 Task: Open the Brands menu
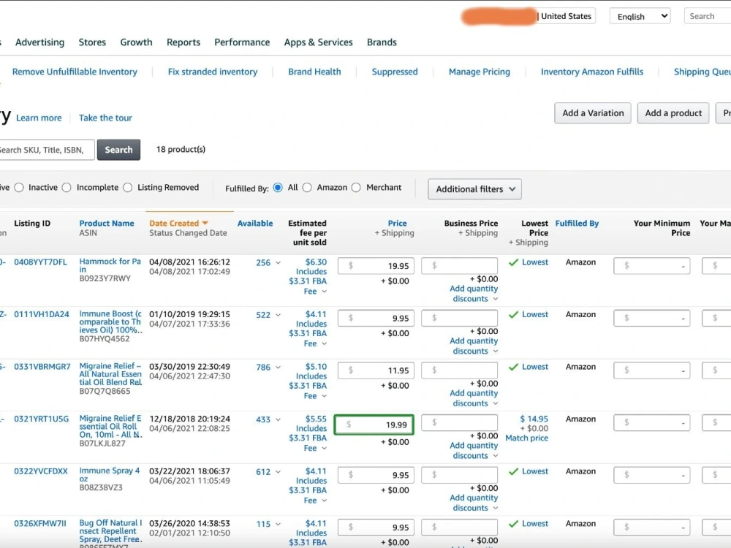point(382,42)
